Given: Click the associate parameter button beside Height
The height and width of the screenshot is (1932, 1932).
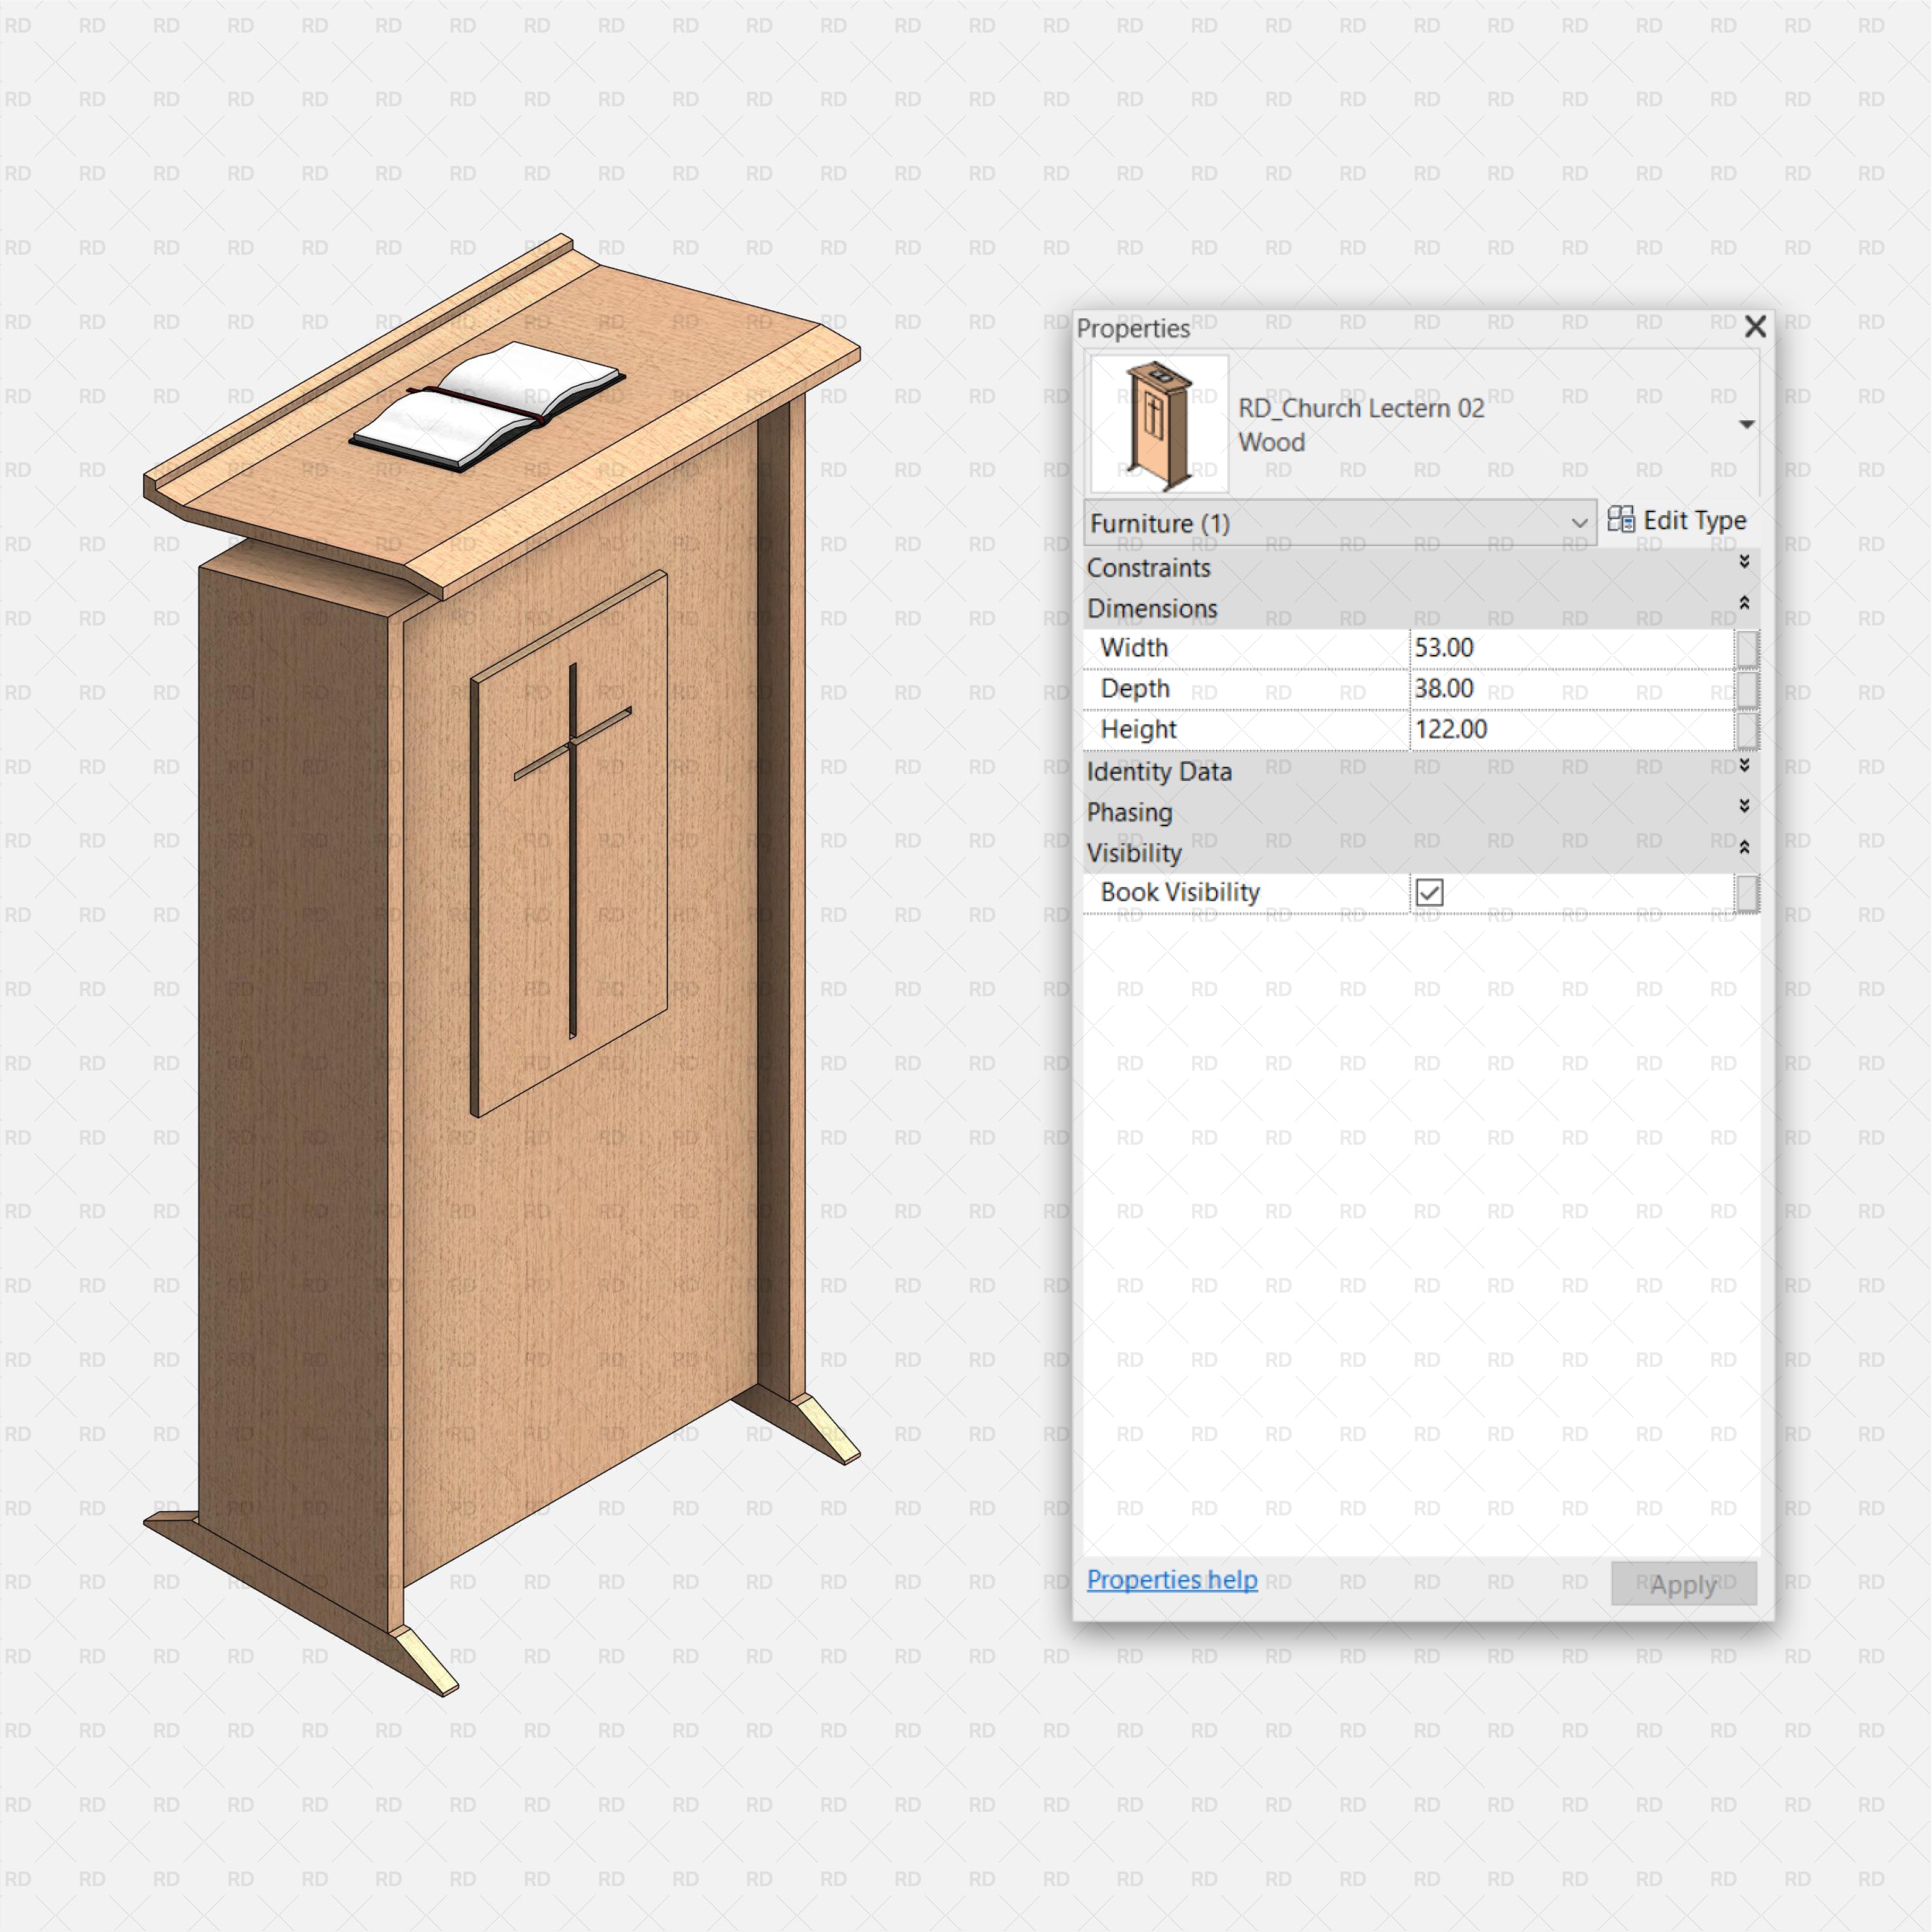Looking at the screenshot, I should 1748,730.
